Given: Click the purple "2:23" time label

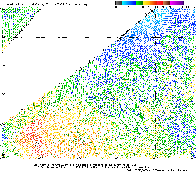Looking at the screenshot, I should 69,161.
